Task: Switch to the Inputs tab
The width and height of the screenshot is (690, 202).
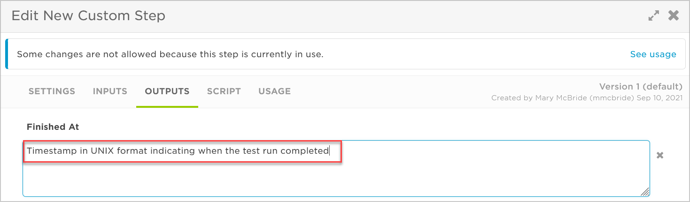Action: tap(110, 91)
